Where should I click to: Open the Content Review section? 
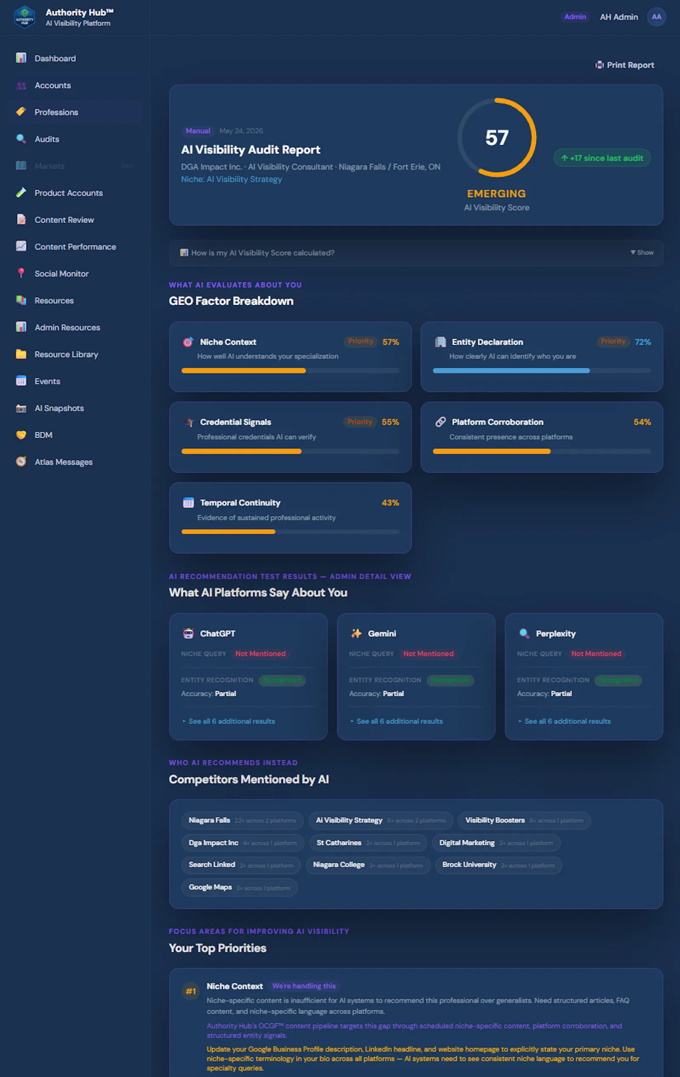pyautogui.click(x=75, y=219)
